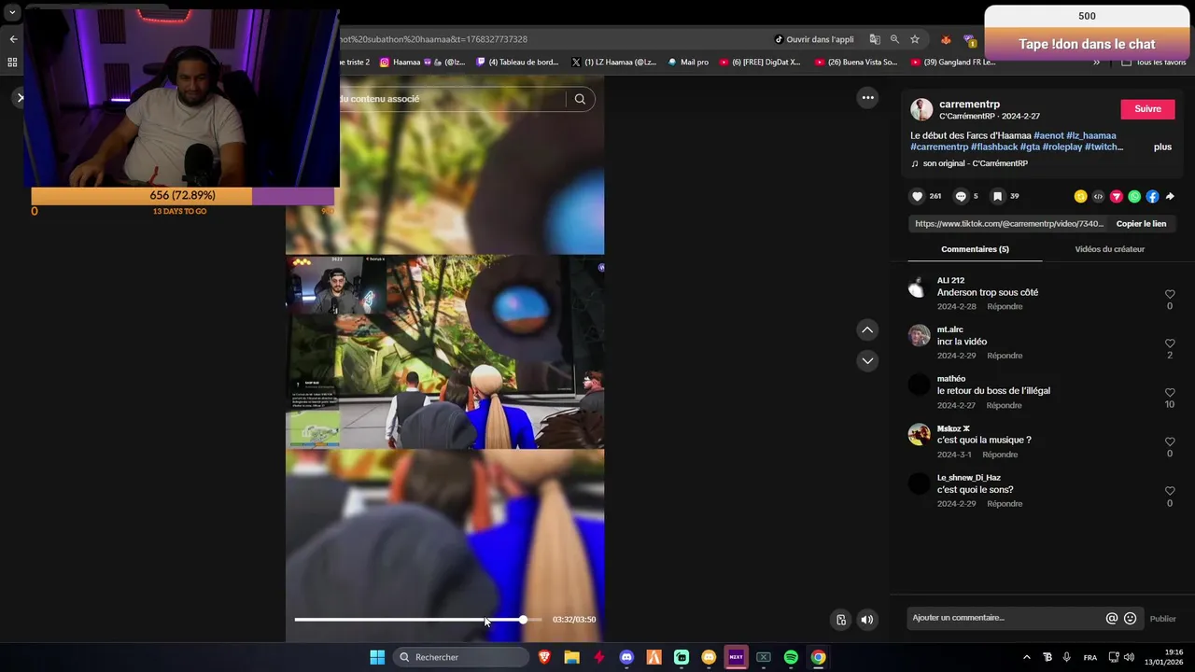This screenshot has width=1195, height=672.
Task: Click the Publier button to post a comment
Action: point(1162,619)
